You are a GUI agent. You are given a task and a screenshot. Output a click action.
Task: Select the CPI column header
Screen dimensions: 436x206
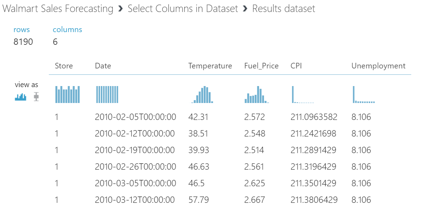coord(296,66)
